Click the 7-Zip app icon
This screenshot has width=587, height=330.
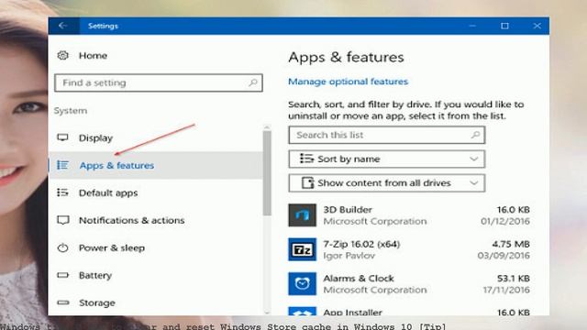(302, 249)
